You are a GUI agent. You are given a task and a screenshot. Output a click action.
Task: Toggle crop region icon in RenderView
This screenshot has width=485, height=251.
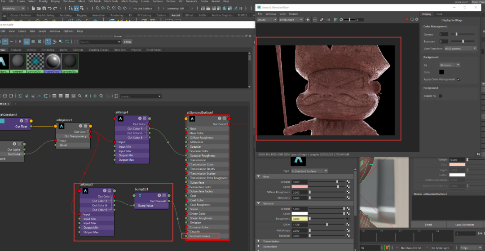click(x=335, y=19)
